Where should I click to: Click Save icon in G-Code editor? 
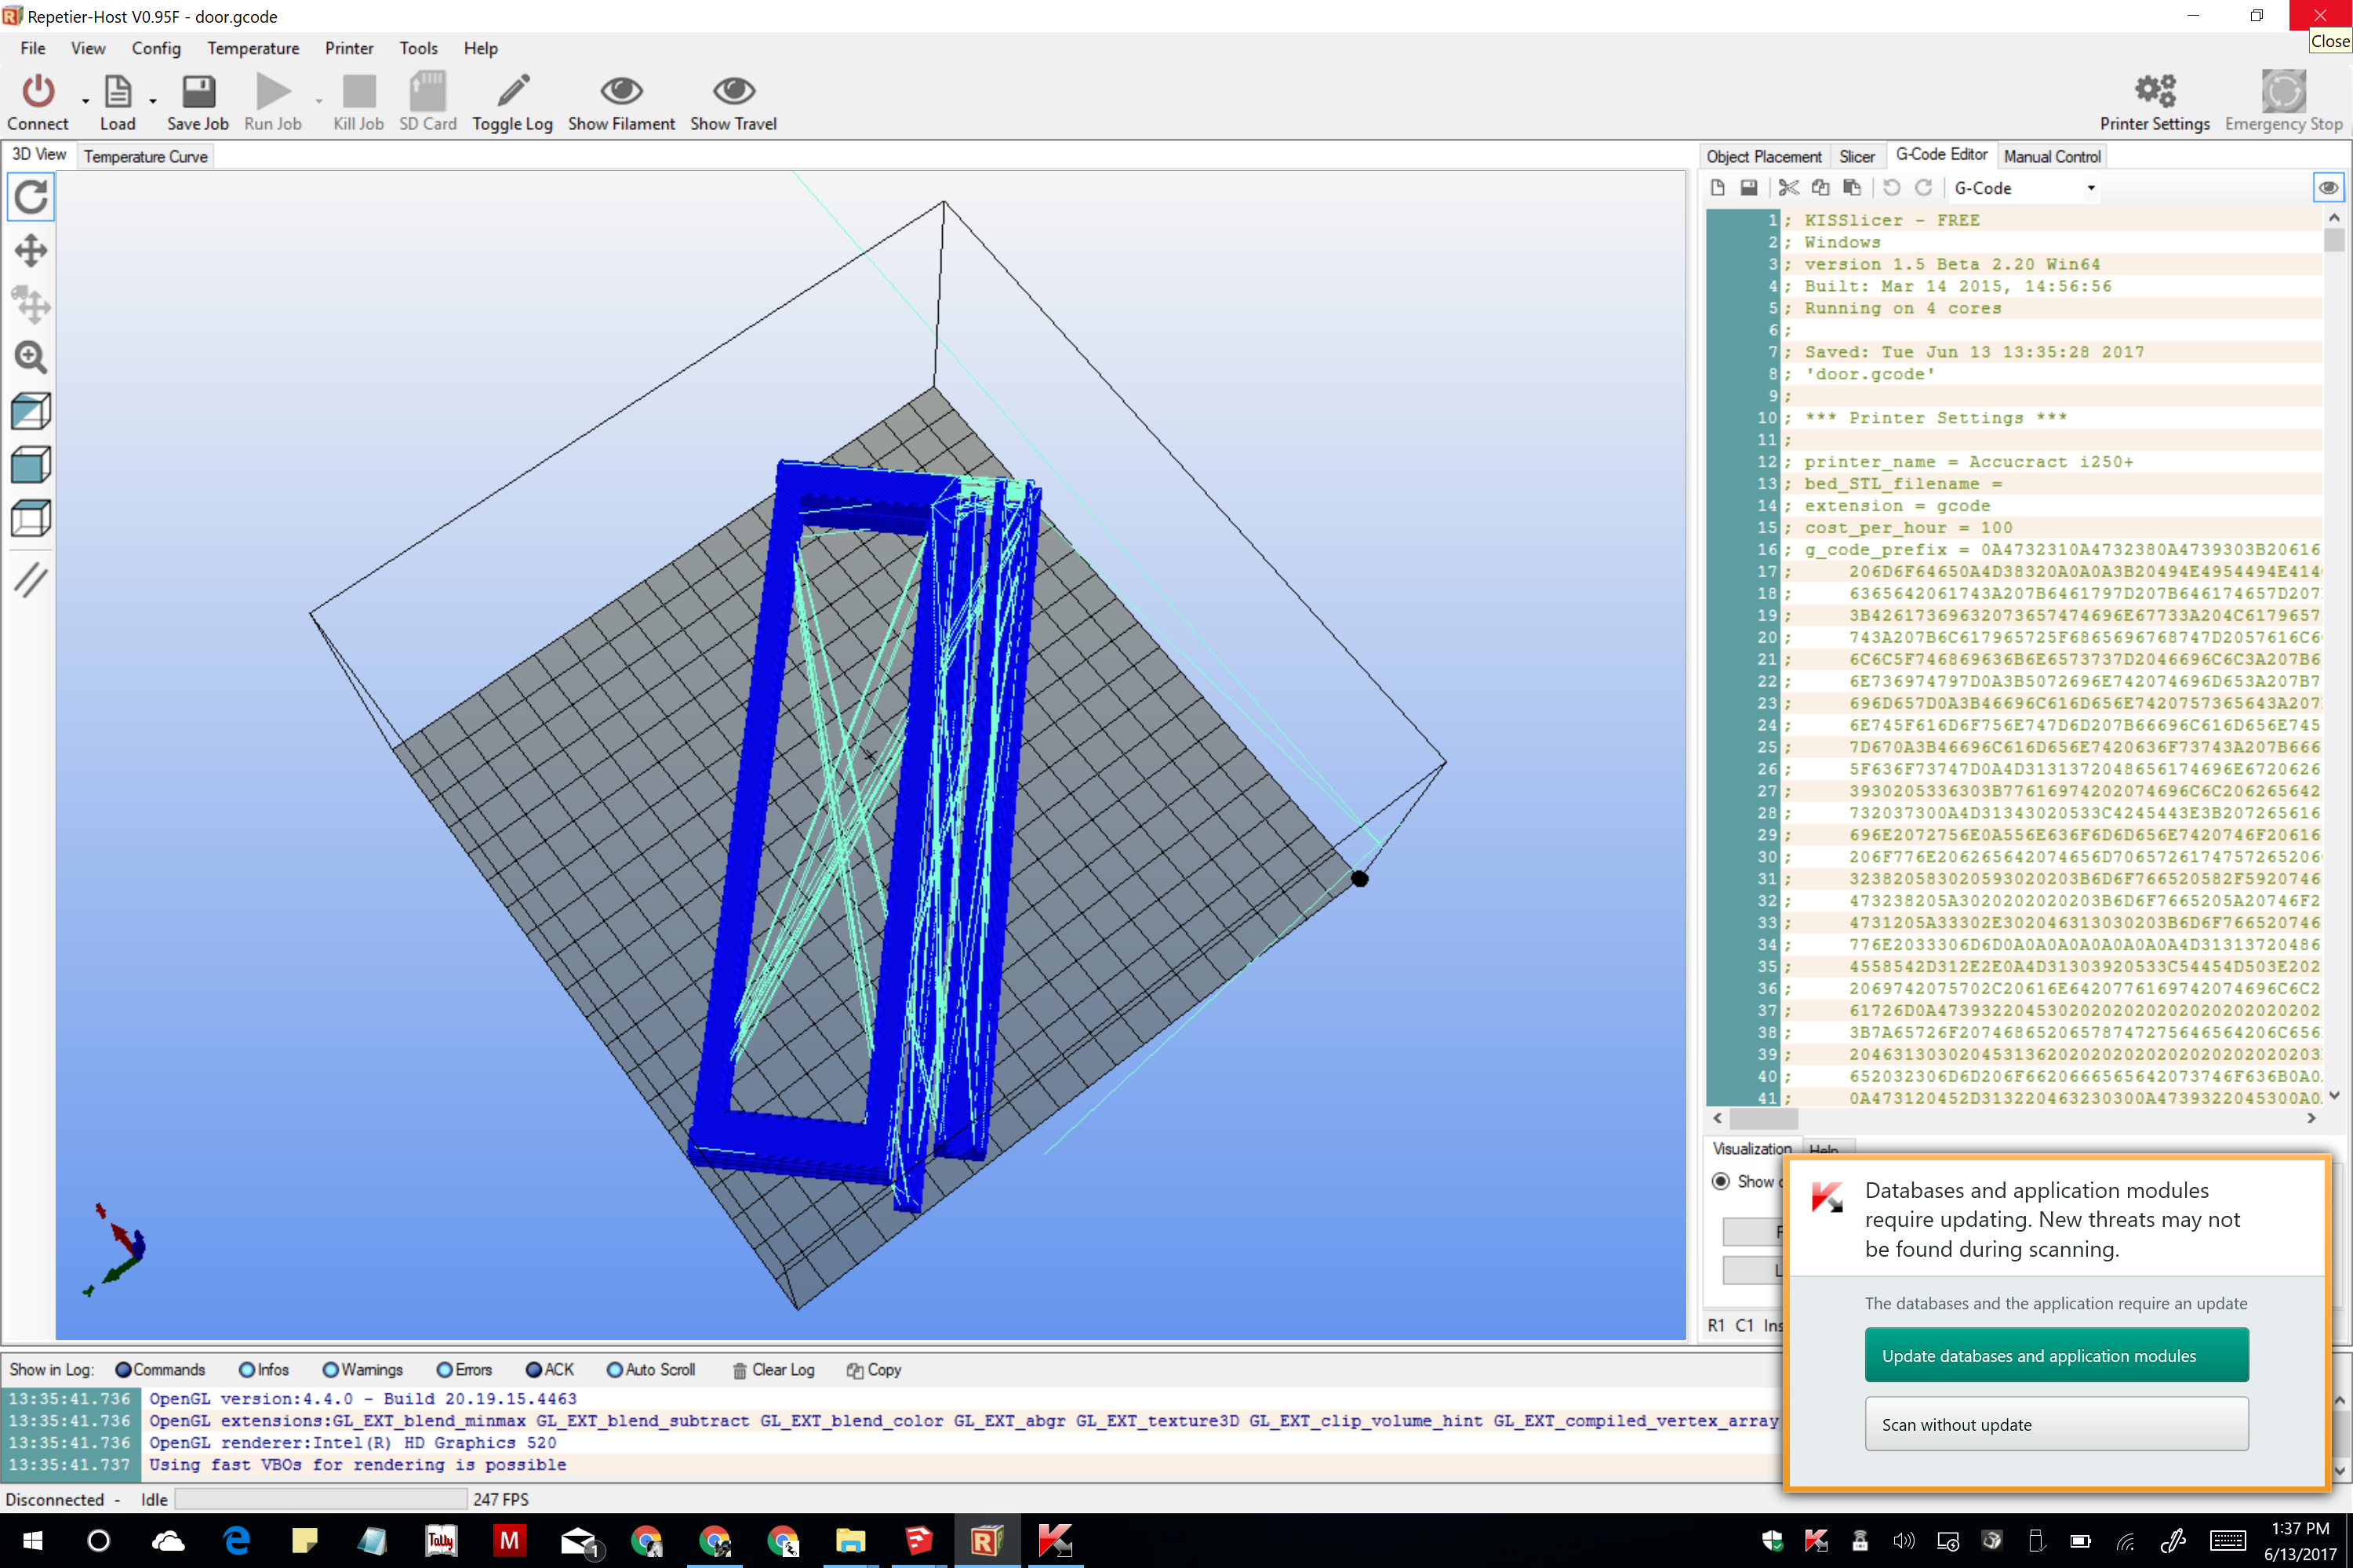1749,188
